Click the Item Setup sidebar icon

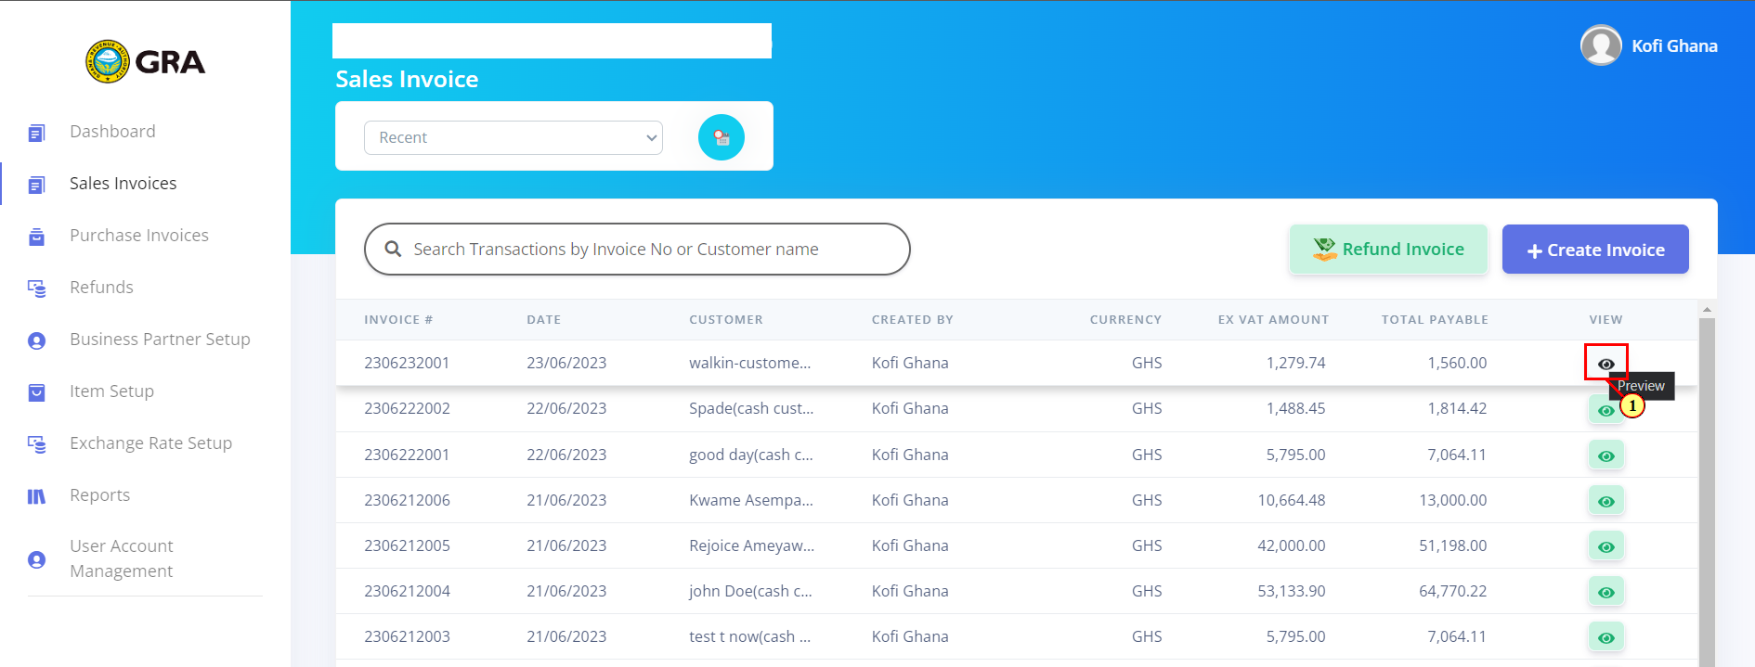pos(36,392)
